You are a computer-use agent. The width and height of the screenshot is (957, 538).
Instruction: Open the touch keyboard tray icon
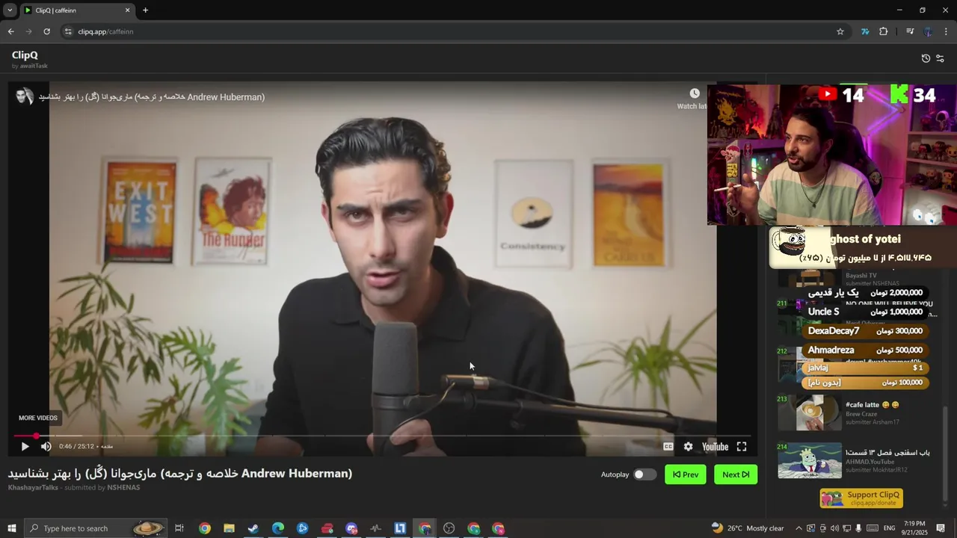(872, 528)
